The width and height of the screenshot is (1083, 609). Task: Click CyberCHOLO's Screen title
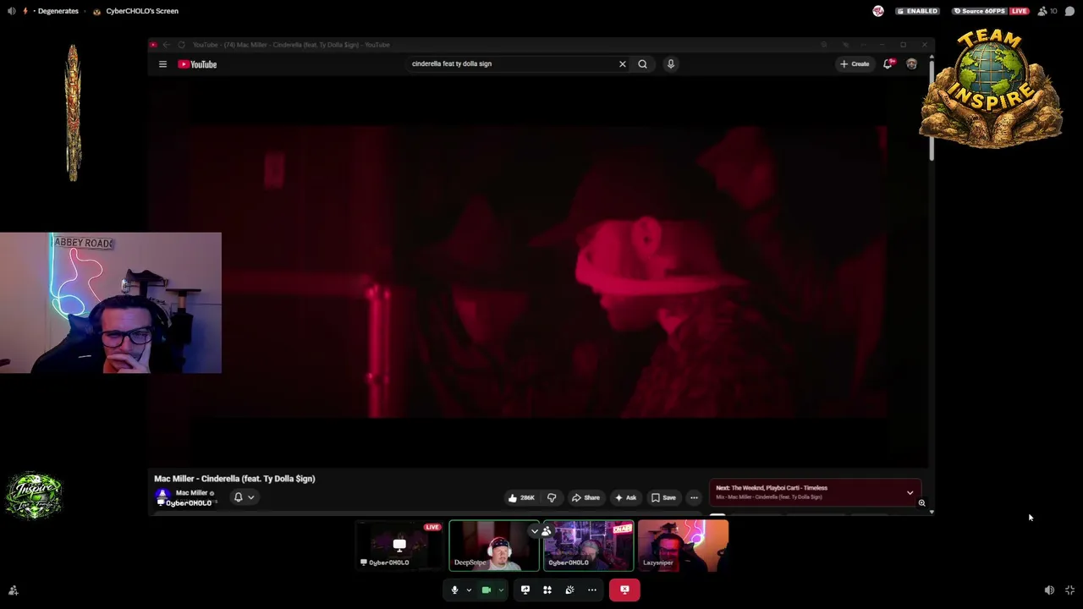(142, 11)
